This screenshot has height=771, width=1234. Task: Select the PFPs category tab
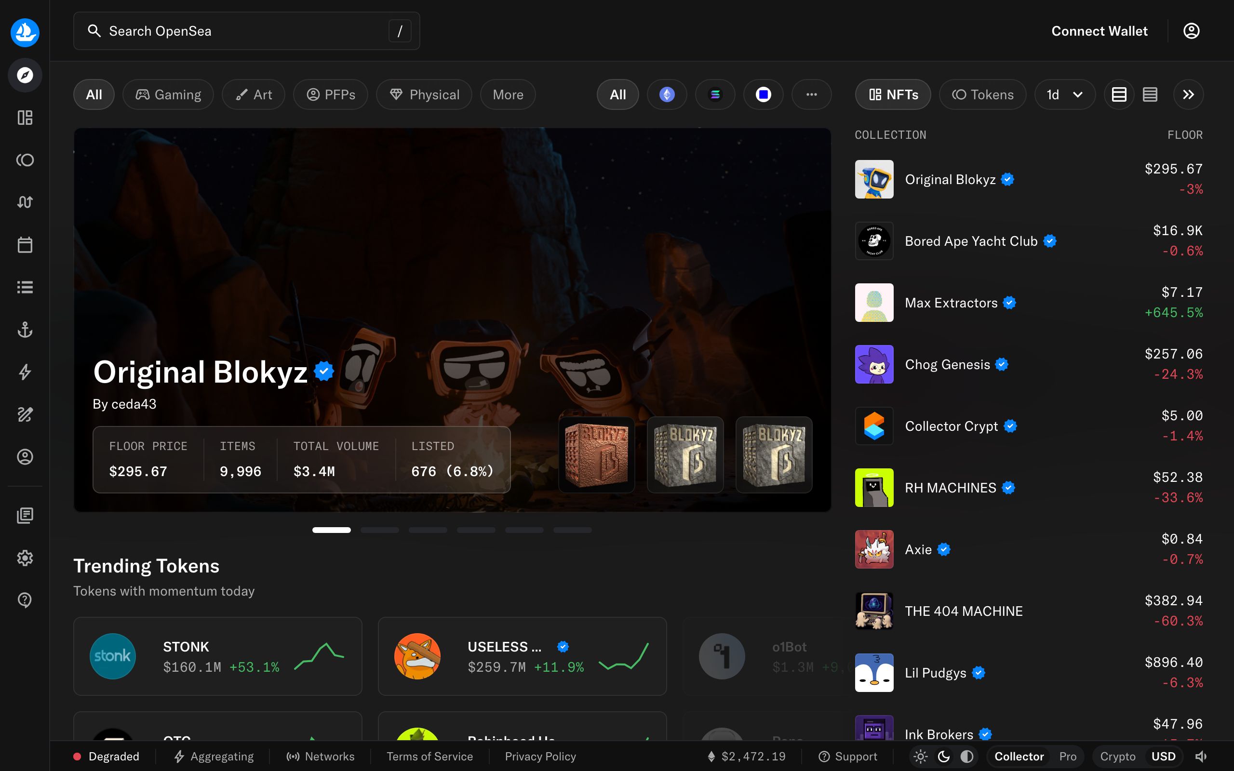point(330,94)
